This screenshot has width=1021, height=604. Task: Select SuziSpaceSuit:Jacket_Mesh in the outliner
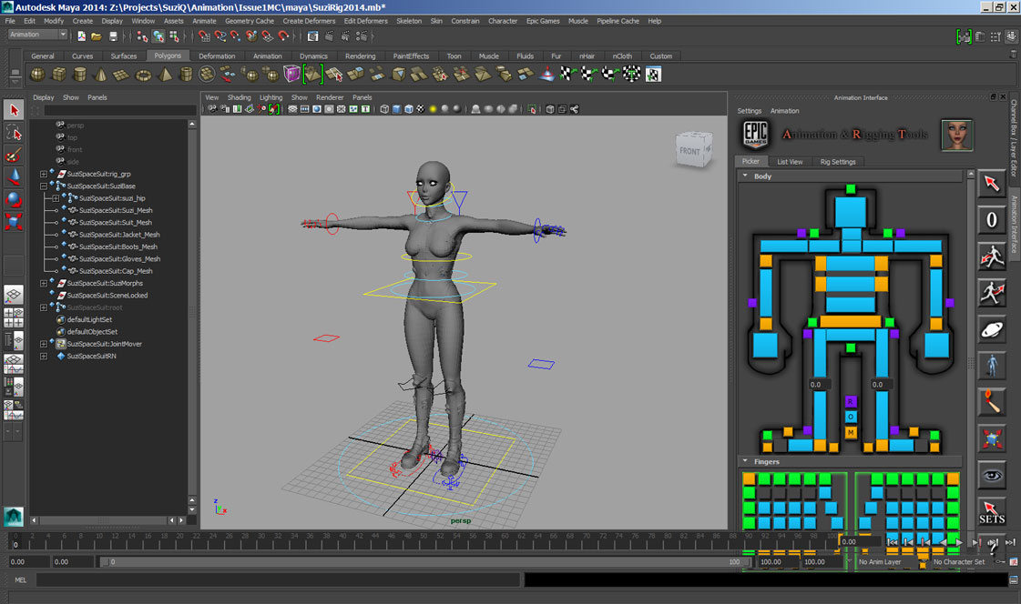click(119, 235)
